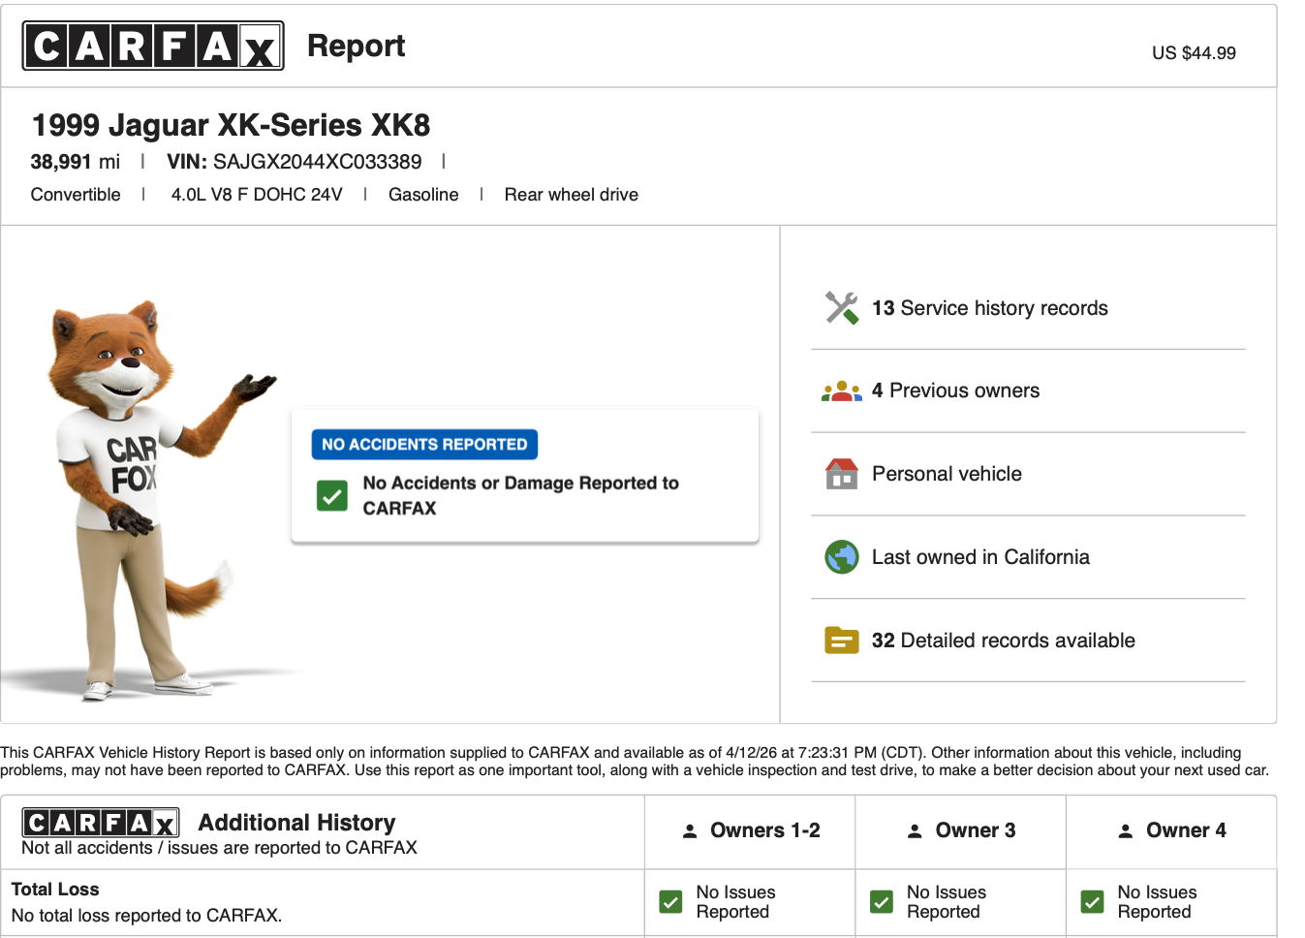Click the Owner 3 person icon
Screen dimensions: 1305x938
point(915,831)
